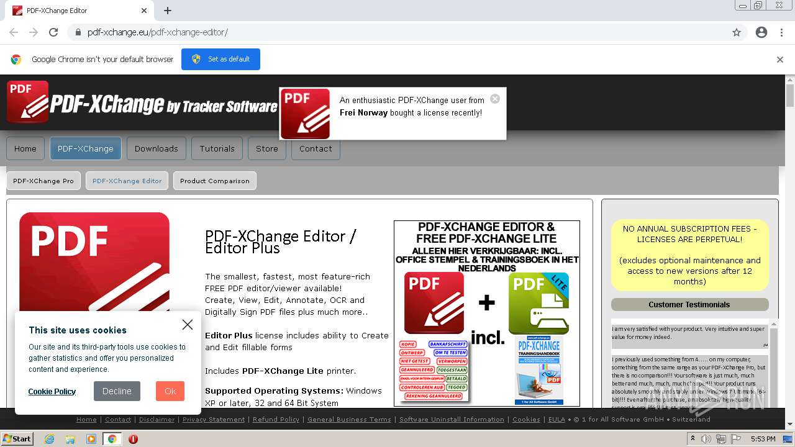
Task: Click the site security lock icon
Action: point(78,32)
